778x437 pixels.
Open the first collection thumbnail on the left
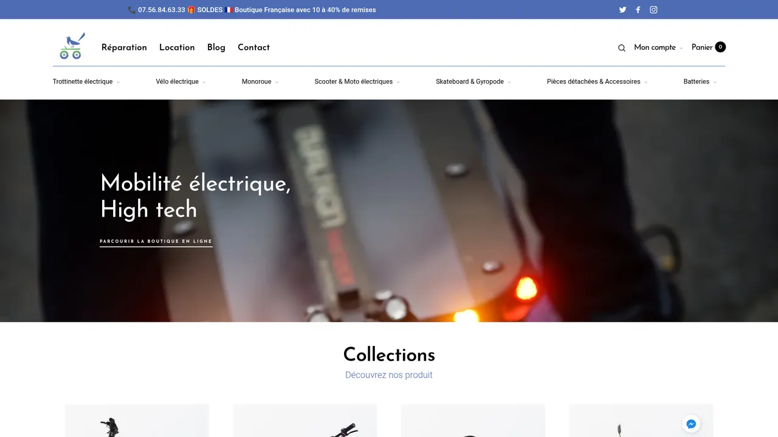[137, 421]
